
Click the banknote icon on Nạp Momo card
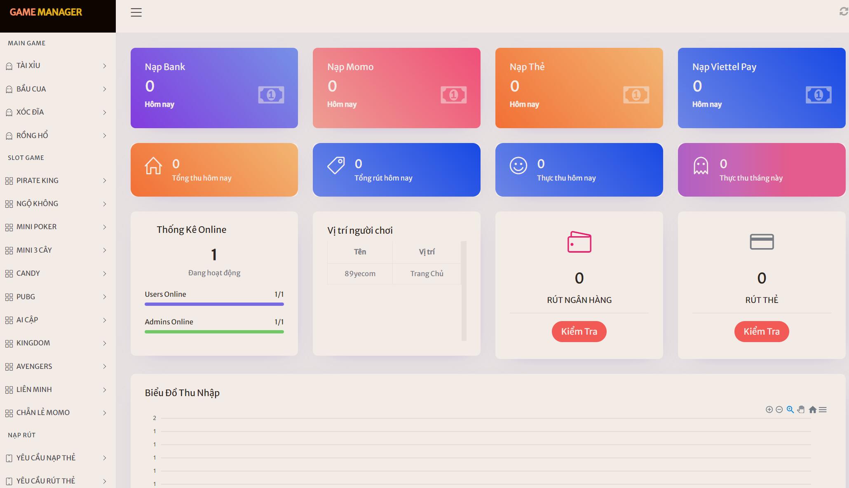coord(453,95)
